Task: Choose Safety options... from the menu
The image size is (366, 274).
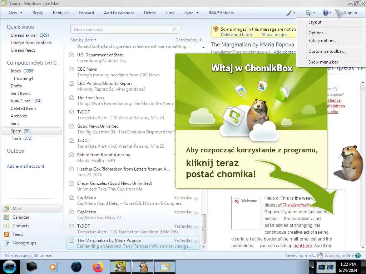Action: pyautogui.click(x=323, y=41)
